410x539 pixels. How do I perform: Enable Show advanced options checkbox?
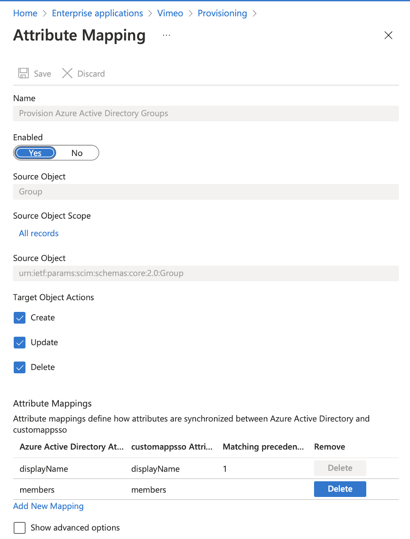tap(20, 528)
